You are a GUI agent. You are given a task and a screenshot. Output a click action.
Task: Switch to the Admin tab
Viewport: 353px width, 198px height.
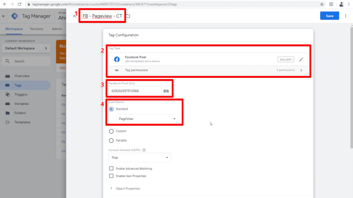(x=57, y=29)
